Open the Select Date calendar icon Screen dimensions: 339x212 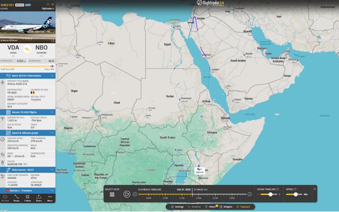(x=112, y=194)
